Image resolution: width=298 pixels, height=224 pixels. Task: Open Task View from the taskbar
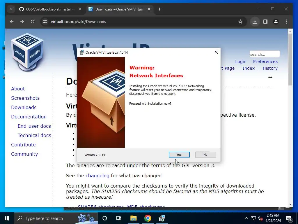(119, 218)
